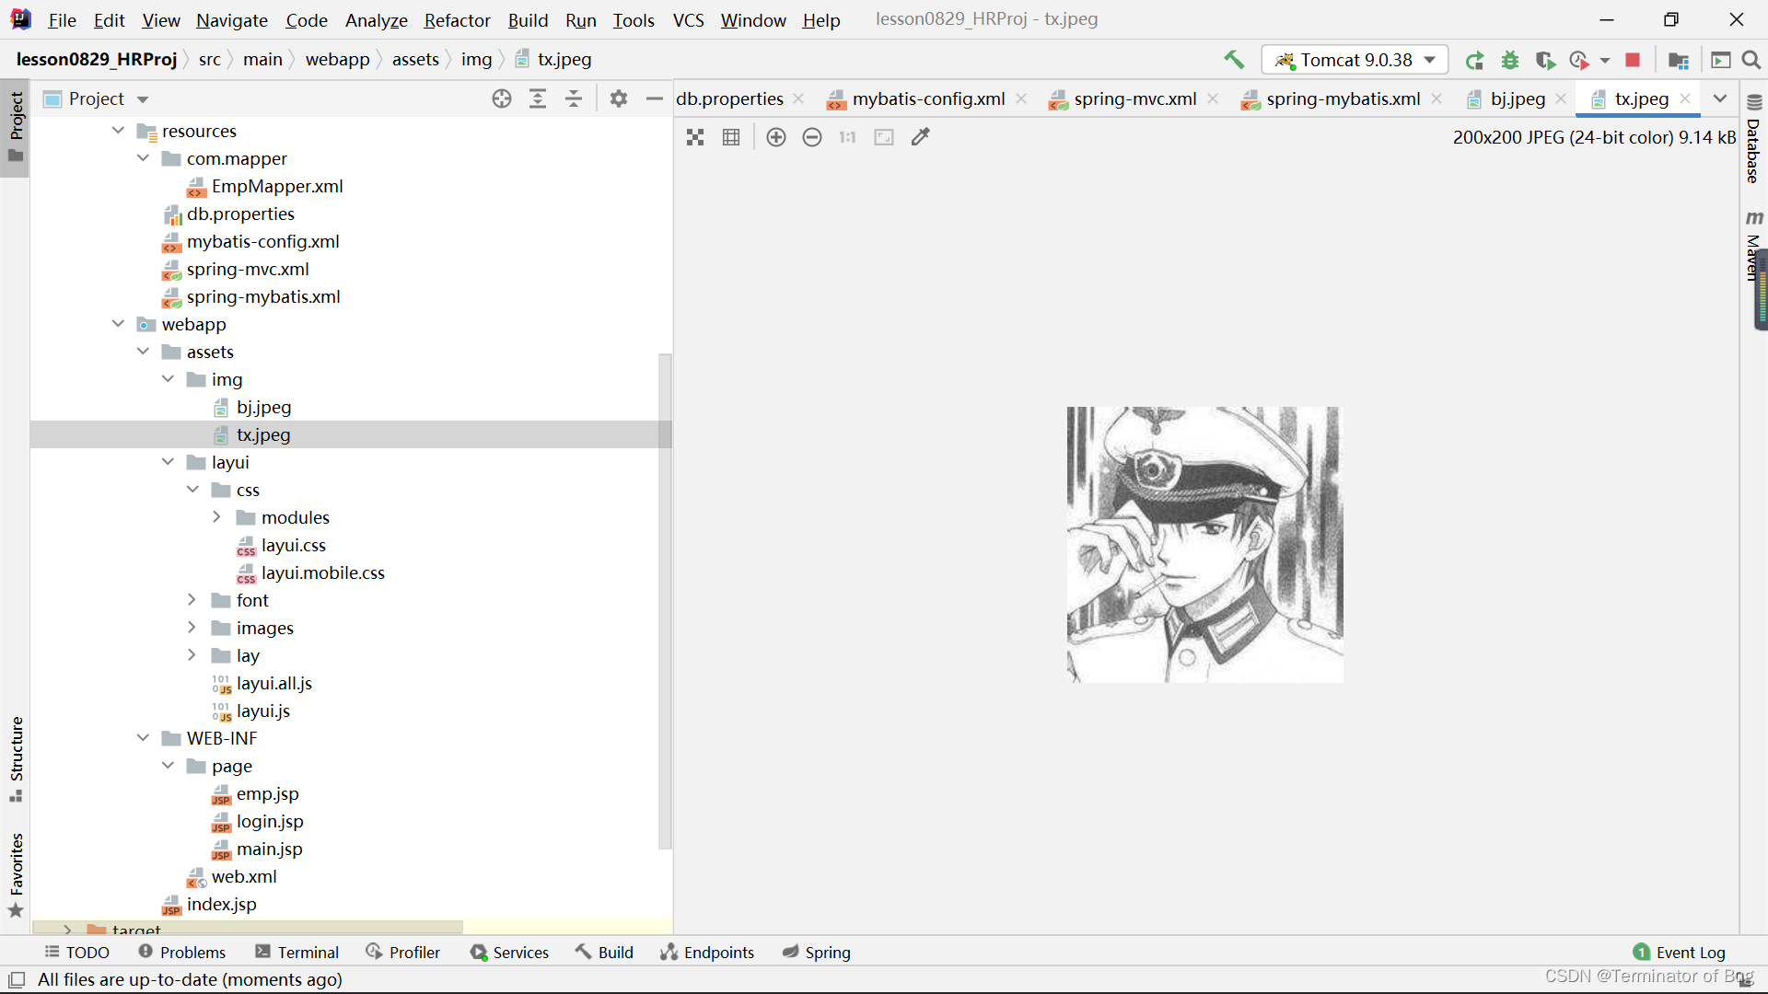The width and height of the screenshot is (1768, 994).
Task: Open Project panel settings gear
Action: [x=619, y=98]
